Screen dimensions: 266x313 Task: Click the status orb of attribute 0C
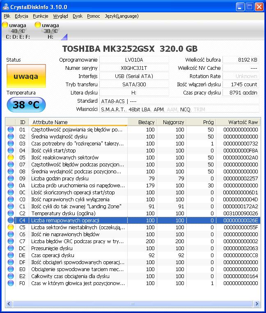pos(11,192)
